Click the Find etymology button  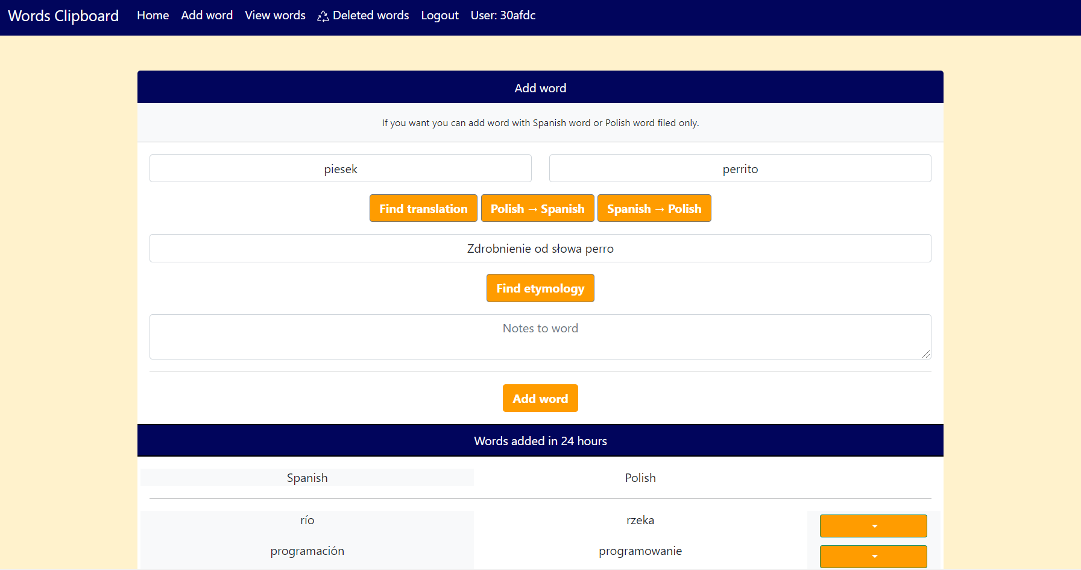(540, 288)
